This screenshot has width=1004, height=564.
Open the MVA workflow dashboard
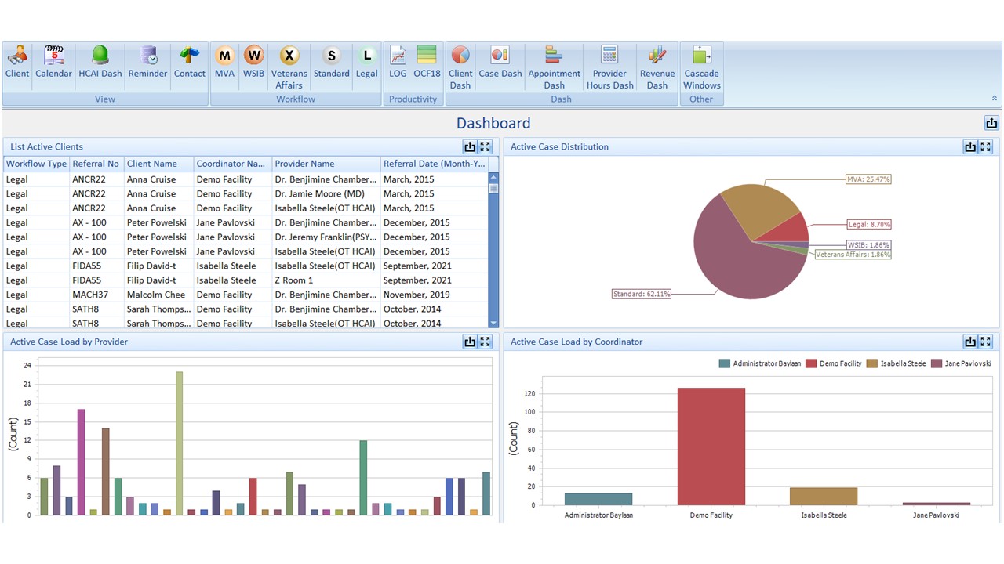224,63
